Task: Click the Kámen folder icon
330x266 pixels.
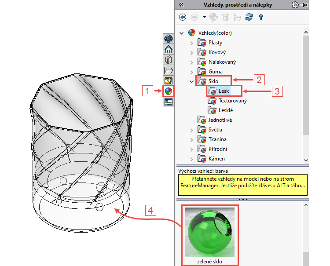Action: point(202,159)
